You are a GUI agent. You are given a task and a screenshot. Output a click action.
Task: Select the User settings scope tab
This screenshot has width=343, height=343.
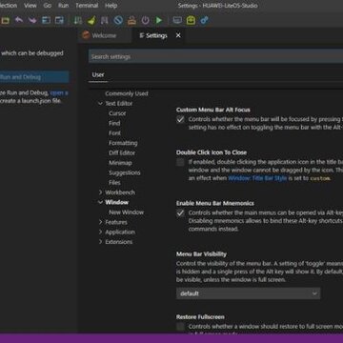tap(98, 74)
